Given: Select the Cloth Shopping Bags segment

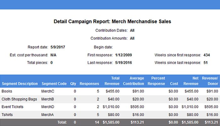Looking at the screenshot, I should pos(19,99).
